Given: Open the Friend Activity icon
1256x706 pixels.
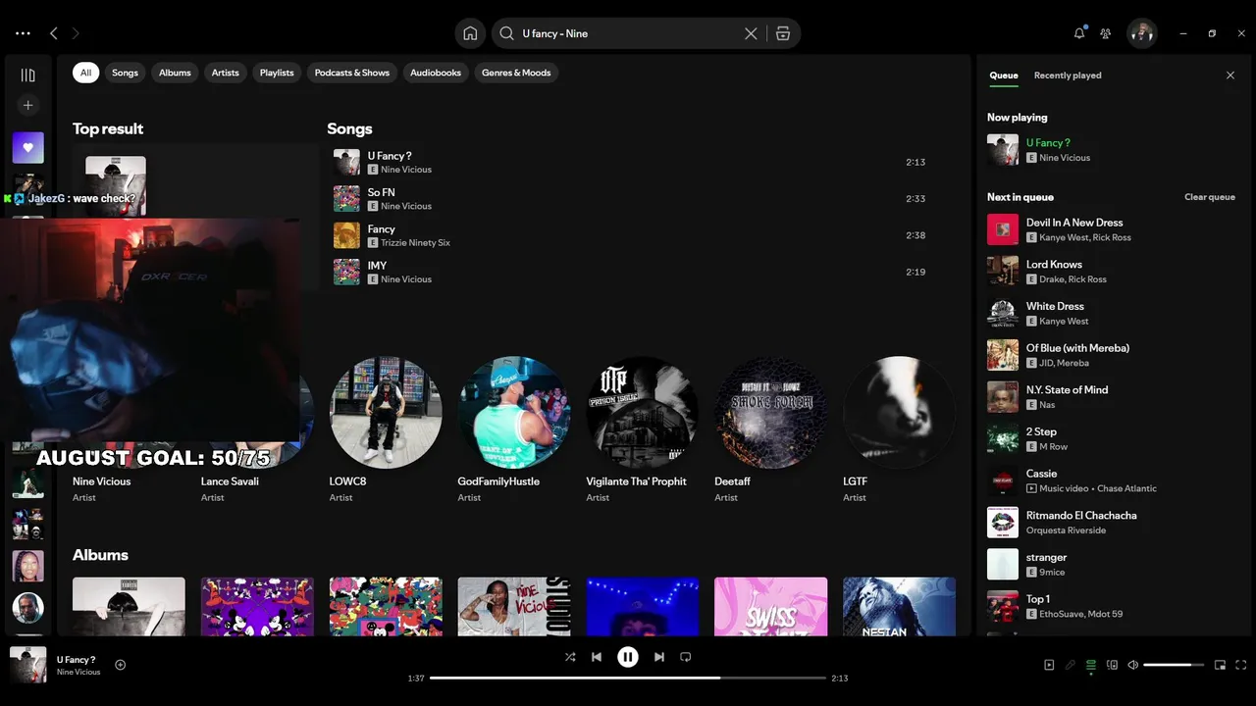Looking at the screenshot, I should click(x=1106, y=33).
